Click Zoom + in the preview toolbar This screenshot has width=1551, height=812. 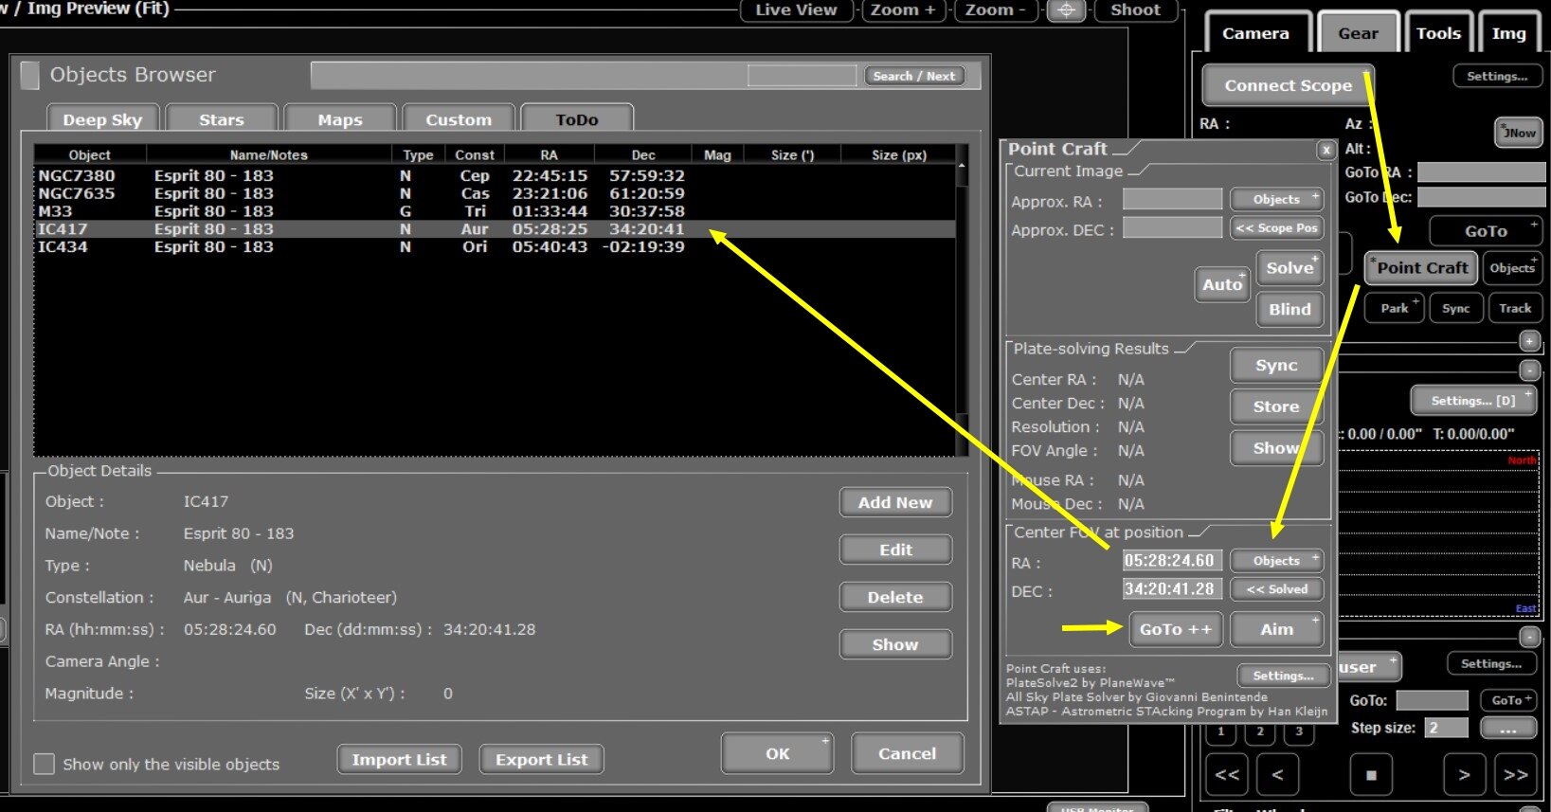903,10
